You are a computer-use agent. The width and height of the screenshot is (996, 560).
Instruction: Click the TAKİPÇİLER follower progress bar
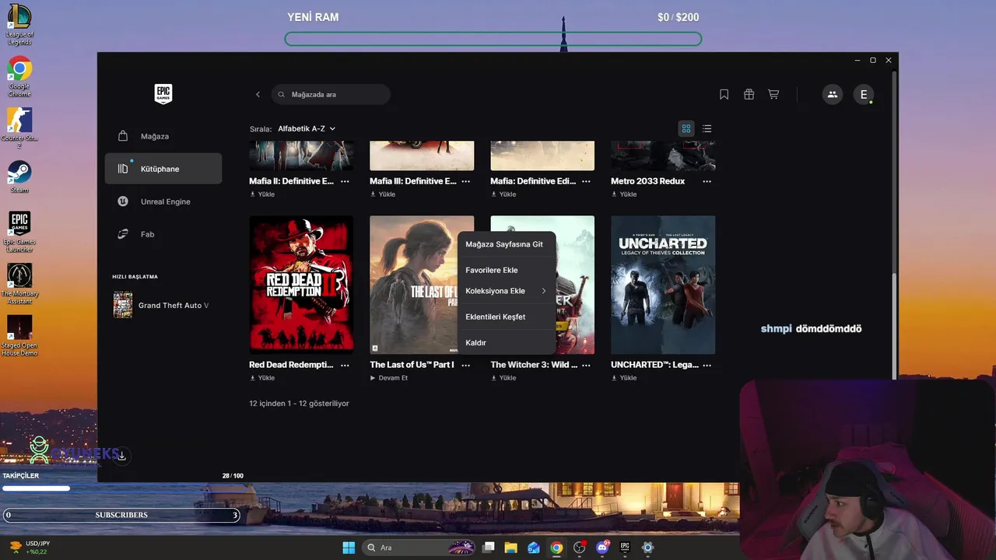123,488
